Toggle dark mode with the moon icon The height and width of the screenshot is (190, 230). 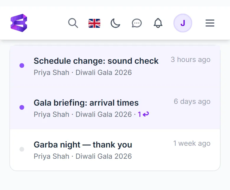coord(115,23)
